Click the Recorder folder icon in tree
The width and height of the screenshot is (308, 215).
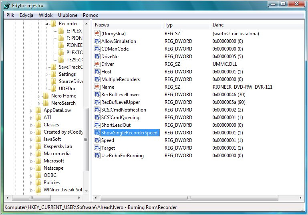point(53,24)
